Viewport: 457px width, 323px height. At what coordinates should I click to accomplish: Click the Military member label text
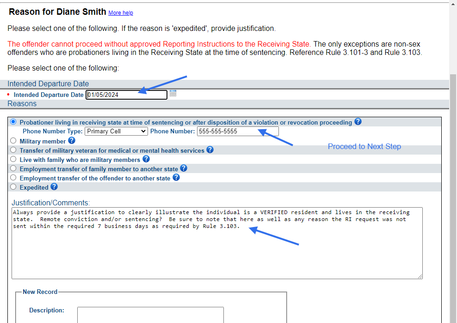tap(43, 142)
